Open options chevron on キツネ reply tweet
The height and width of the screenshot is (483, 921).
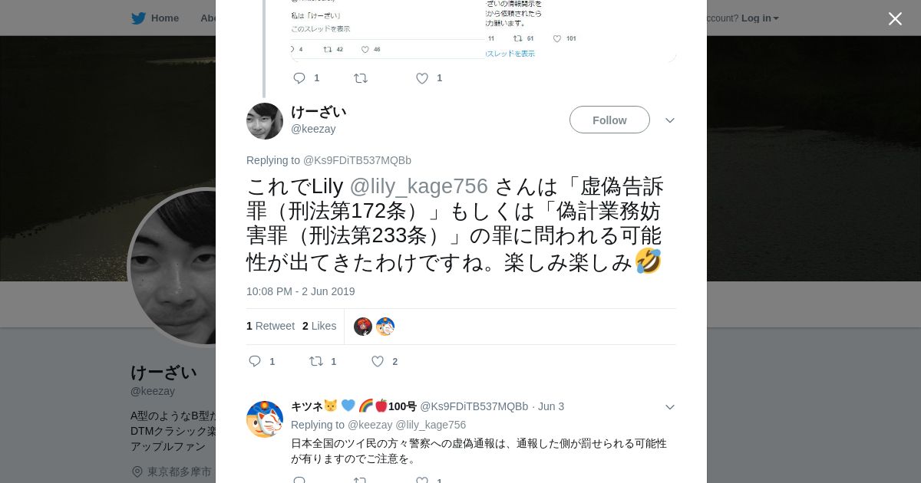[670, 407]
